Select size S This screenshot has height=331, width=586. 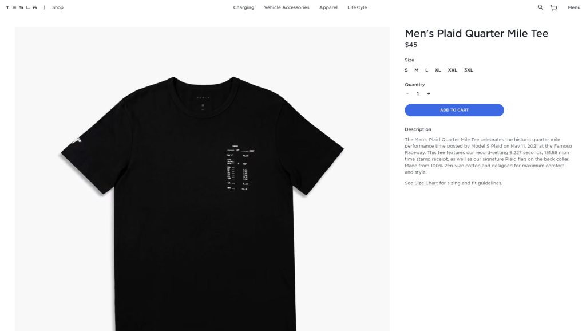406,69
